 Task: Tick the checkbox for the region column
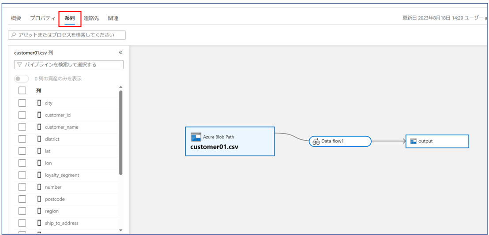tap(22, 211)
